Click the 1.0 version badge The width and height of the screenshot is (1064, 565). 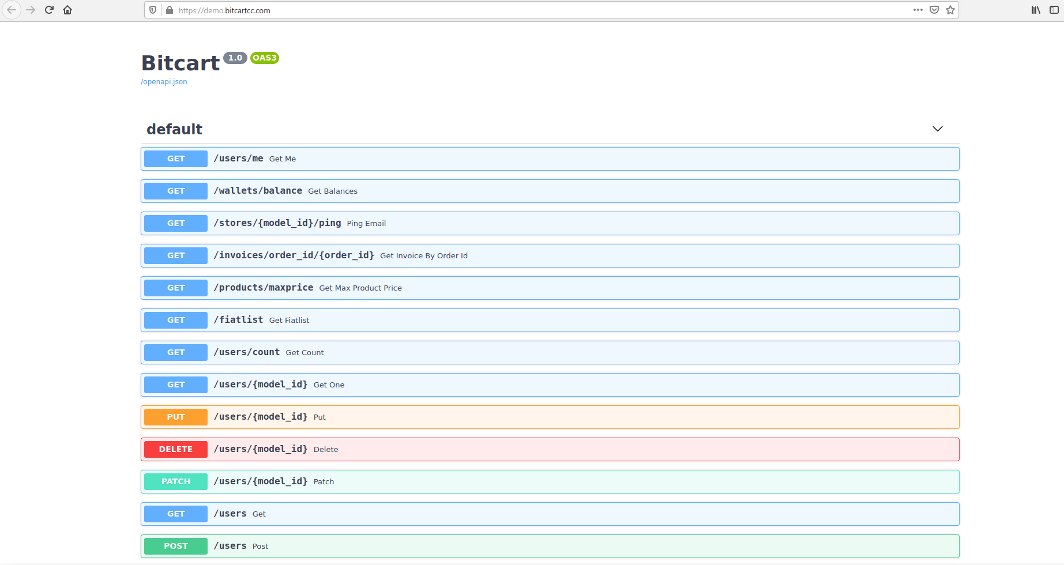pyautogui.click(x=235, y=58)
